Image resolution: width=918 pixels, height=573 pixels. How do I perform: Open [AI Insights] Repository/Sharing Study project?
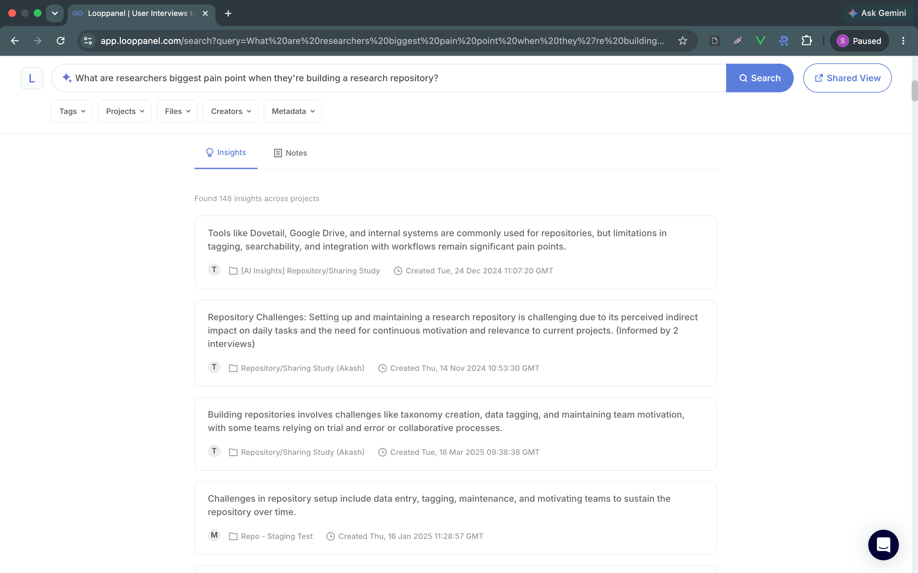pos(310,271)
